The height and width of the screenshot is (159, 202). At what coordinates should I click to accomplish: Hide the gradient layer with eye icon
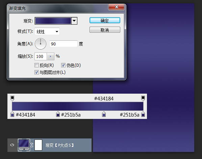coord(12,145)
